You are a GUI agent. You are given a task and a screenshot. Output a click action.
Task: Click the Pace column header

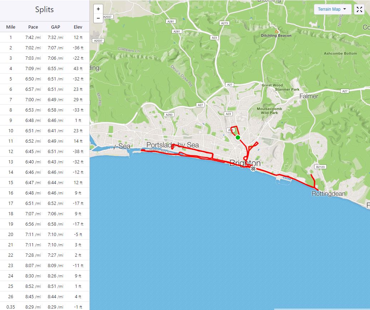(x=33, y=27)
